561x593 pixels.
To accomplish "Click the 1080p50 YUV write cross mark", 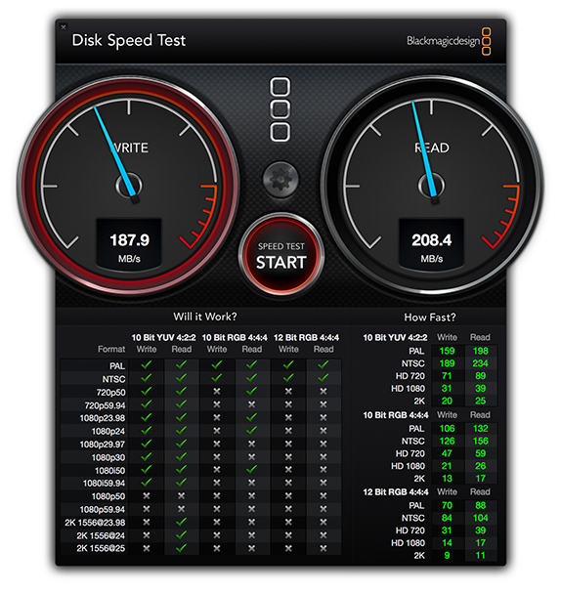I will [x=147, y=496].
